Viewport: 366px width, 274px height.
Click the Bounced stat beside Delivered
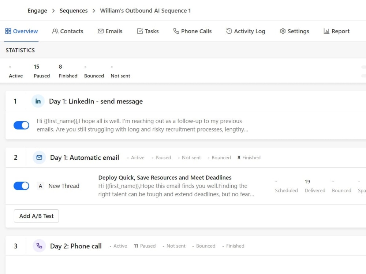coord(341,186)
